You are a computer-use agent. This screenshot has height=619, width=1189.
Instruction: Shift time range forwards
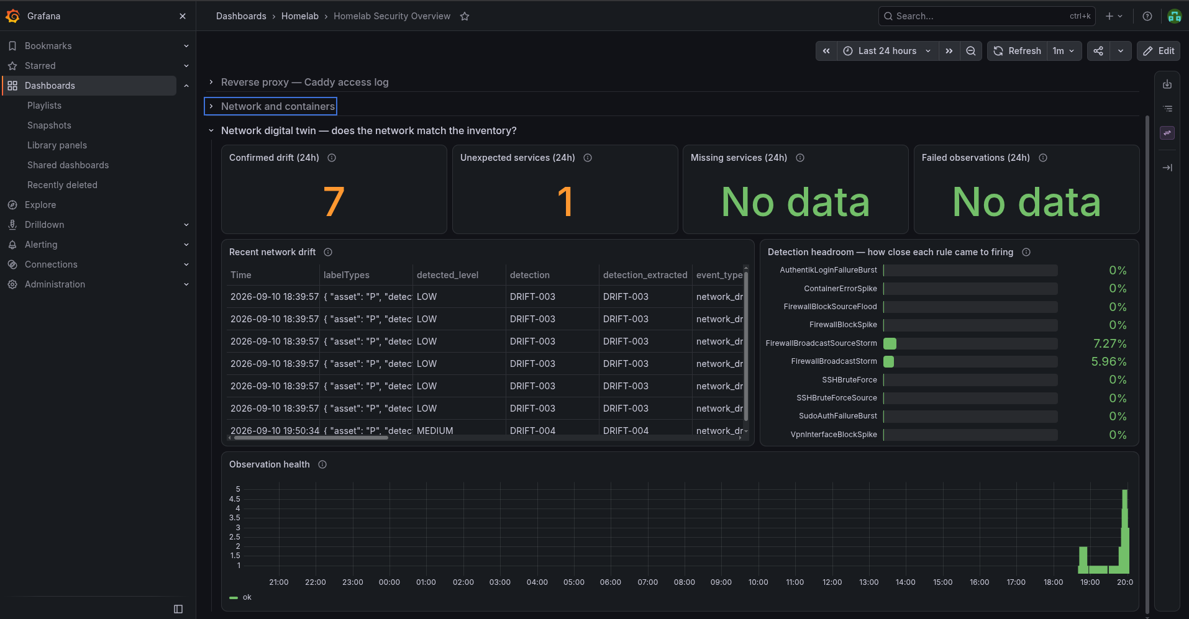tap(949, 51)
